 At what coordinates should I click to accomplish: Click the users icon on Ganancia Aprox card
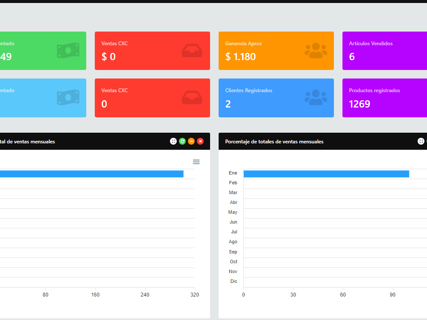(316, 51)
